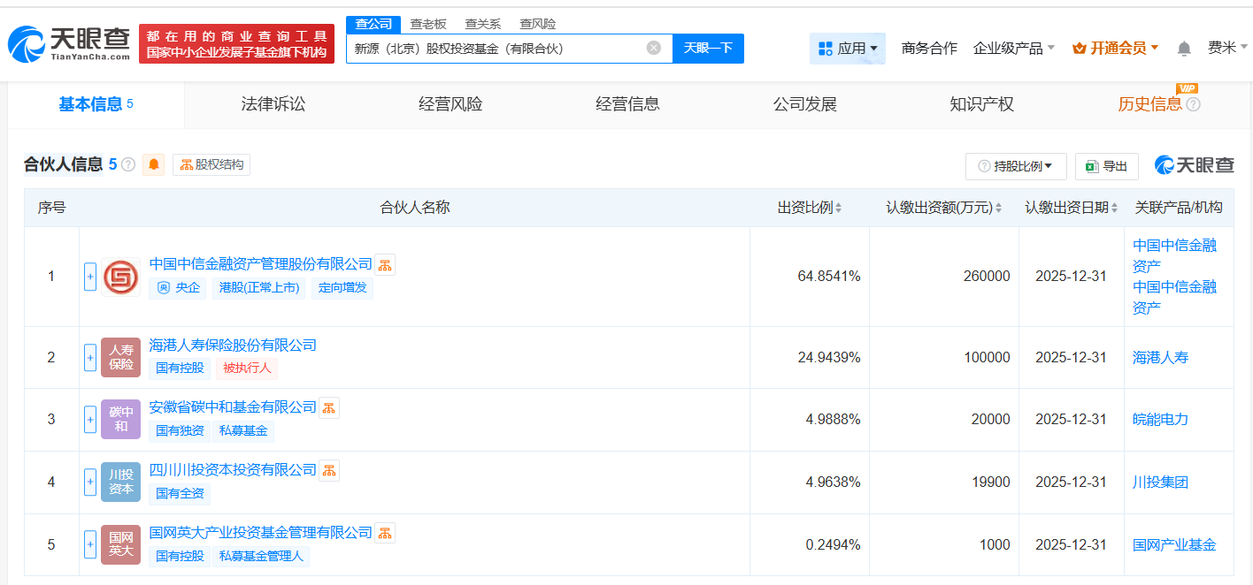1253x585 pixels.
Task: Click the help icon next to 合伙人信息 count
Action: 128,164
